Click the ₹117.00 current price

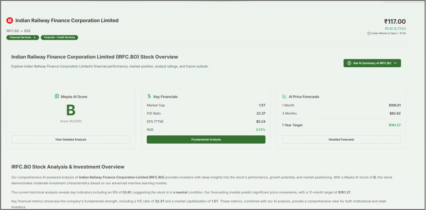pos(394,22)
